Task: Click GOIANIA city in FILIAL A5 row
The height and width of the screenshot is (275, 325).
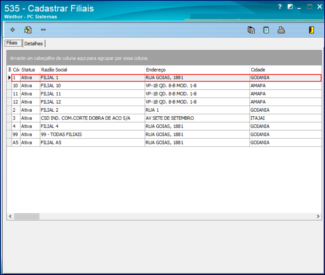Action: pyautogui.click(x=285, y=142)
